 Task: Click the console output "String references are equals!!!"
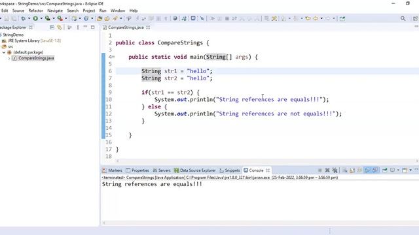coord(152,184)
